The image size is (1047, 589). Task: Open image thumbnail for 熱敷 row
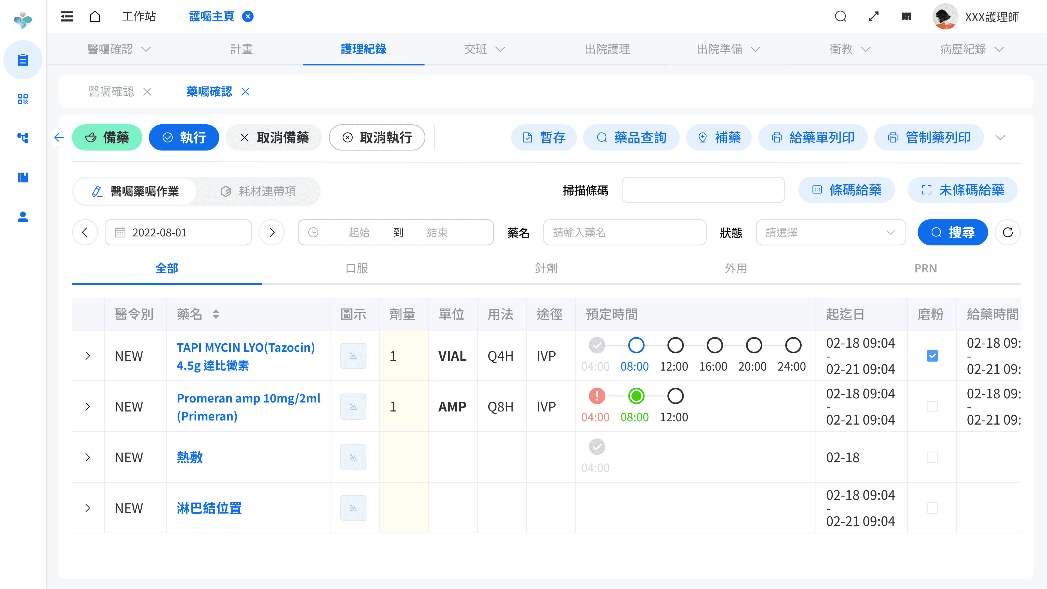click(x=353, y=457)
